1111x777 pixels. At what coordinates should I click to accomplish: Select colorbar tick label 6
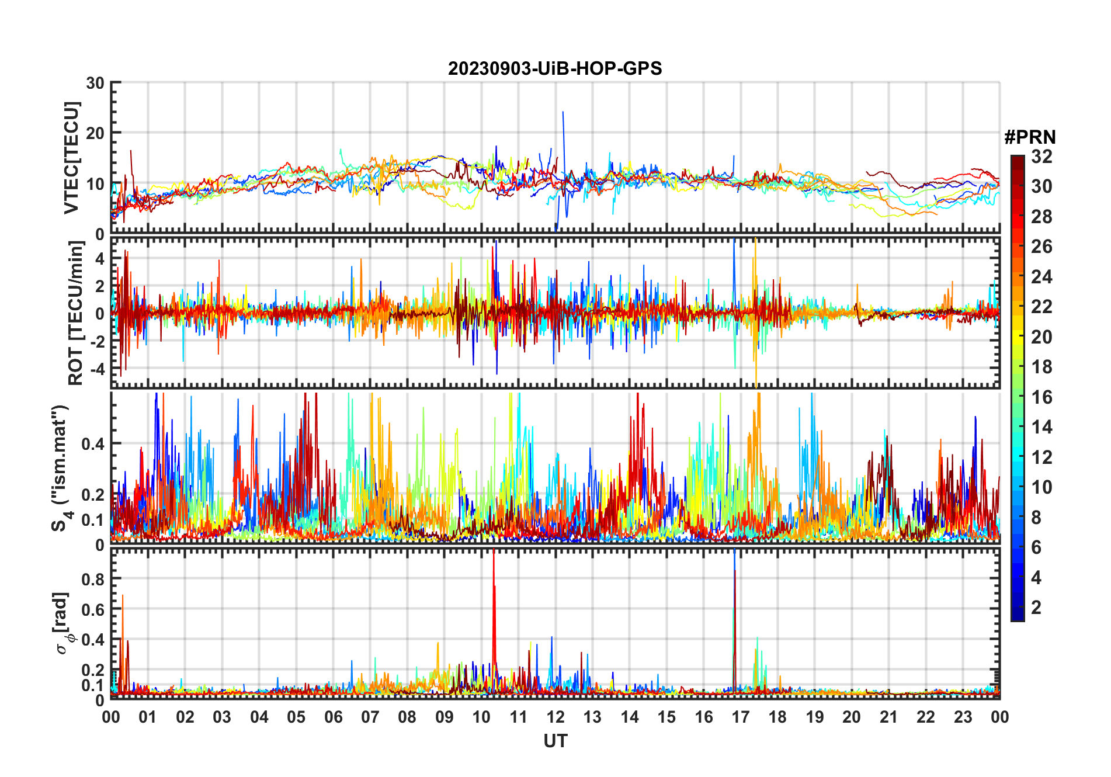(1036, 547)
